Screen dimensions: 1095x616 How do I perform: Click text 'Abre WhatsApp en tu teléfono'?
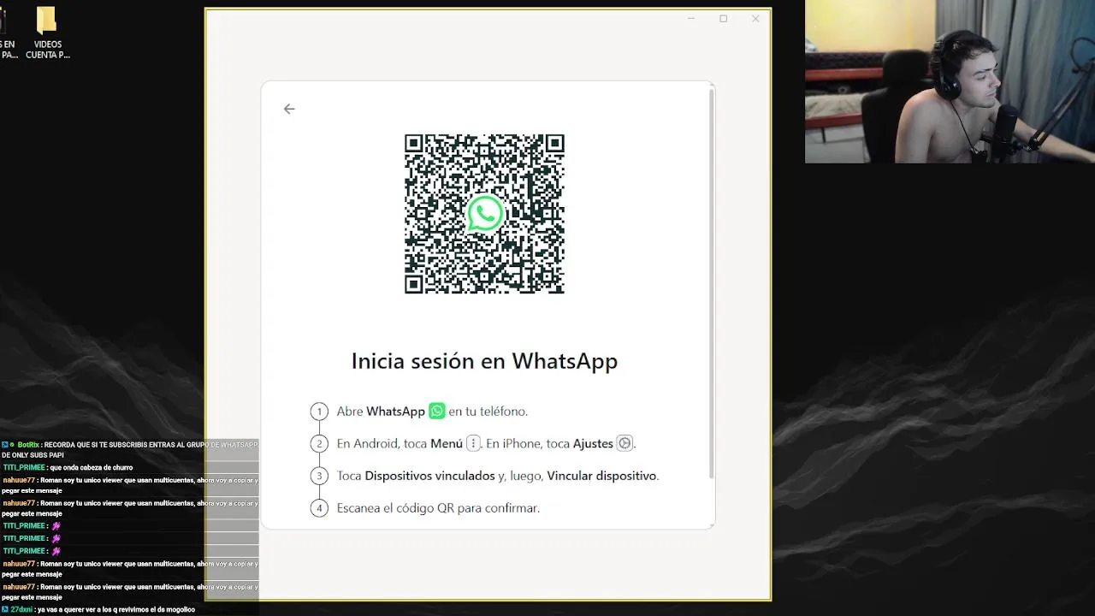[x=432, y=412]
